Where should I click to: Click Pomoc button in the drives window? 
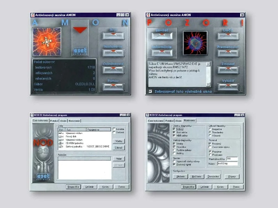tap(122, 187)
